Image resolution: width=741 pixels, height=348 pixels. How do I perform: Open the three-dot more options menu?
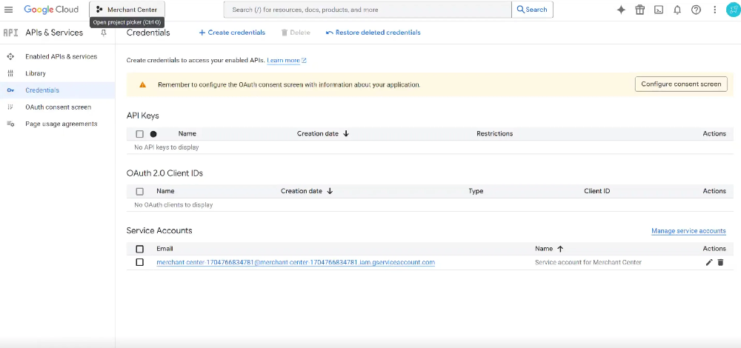714,10
